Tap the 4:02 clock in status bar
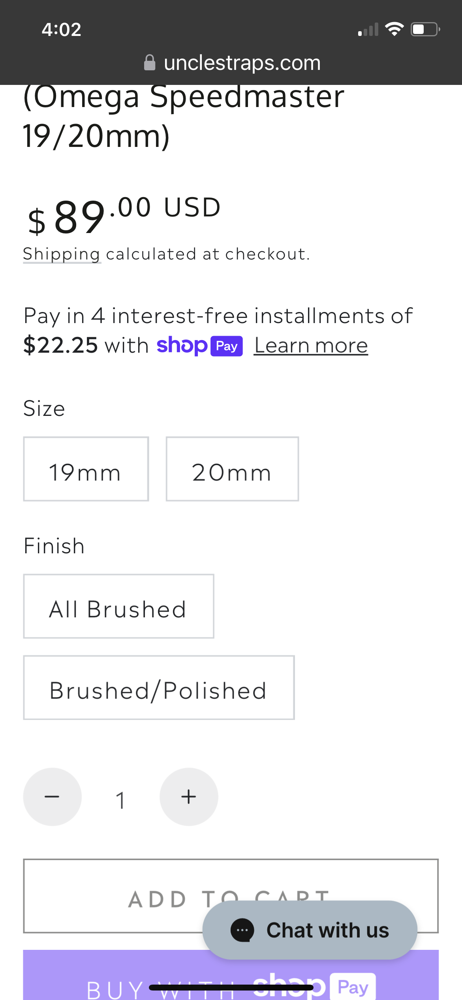The height and width of the screenshot is (1000, 462). pos(62,30)
